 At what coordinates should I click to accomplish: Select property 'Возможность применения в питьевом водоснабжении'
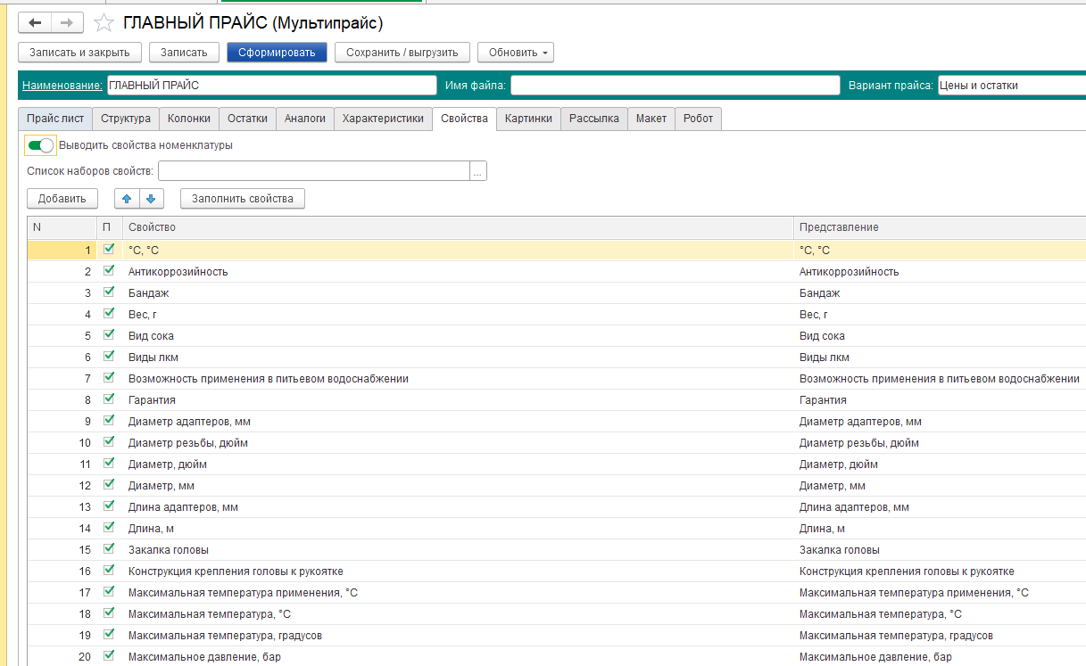point(458,378)
